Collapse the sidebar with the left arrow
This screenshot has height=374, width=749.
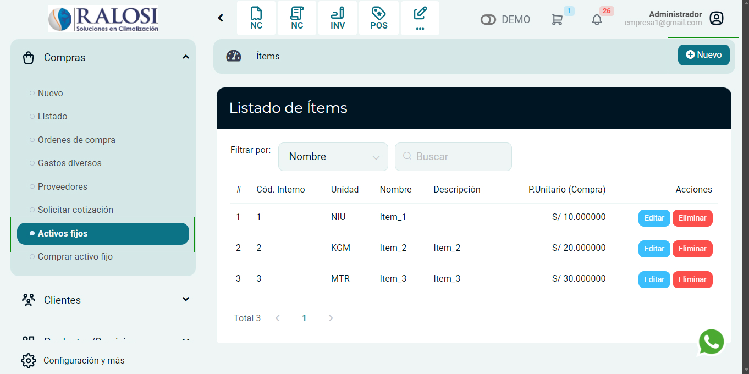(x=221, y=18)
